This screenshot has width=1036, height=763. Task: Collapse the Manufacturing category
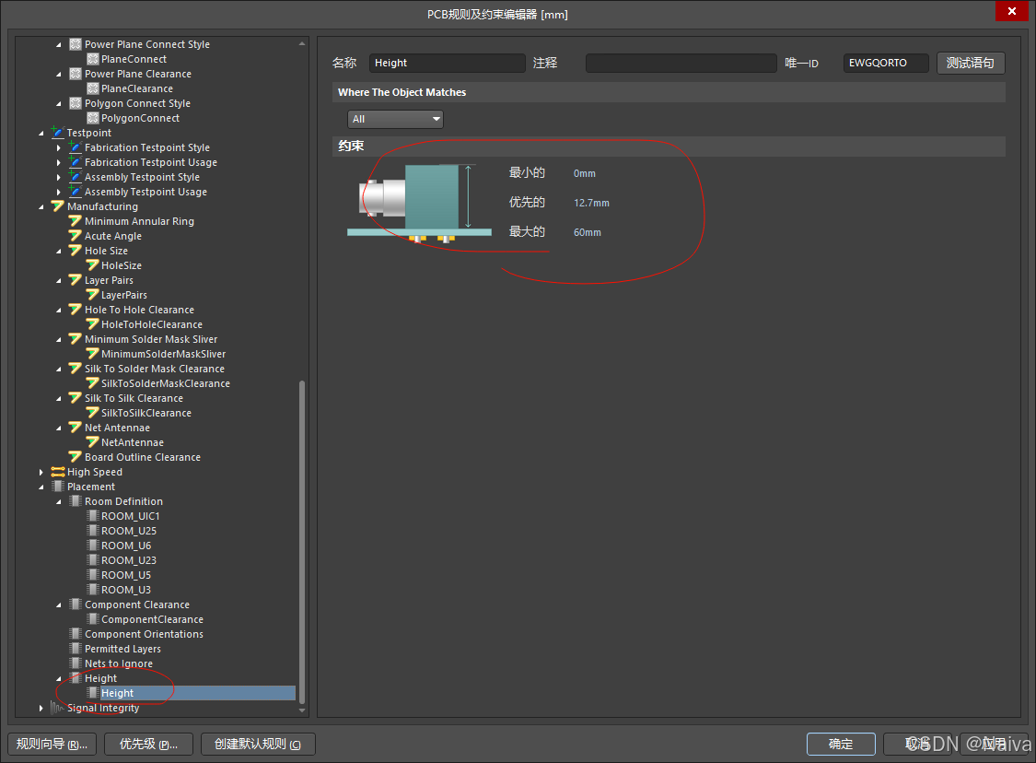(x=41, y=207)
